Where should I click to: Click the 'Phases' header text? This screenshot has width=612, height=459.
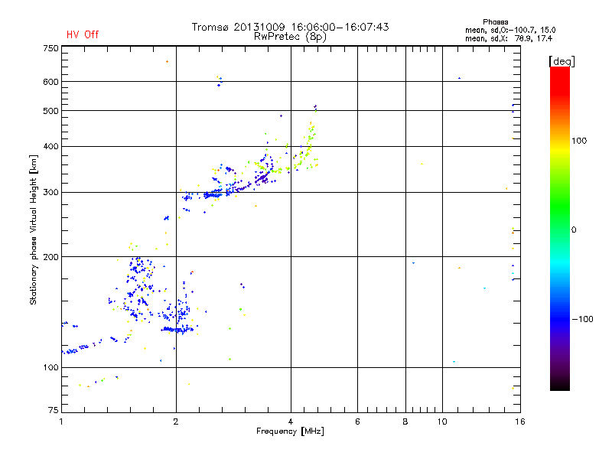click(495, 22)
